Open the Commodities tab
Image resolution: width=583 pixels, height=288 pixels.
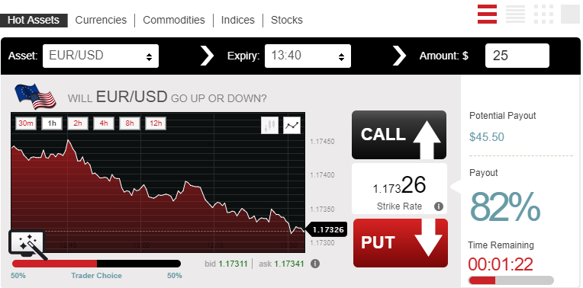[x=174, y=20]
